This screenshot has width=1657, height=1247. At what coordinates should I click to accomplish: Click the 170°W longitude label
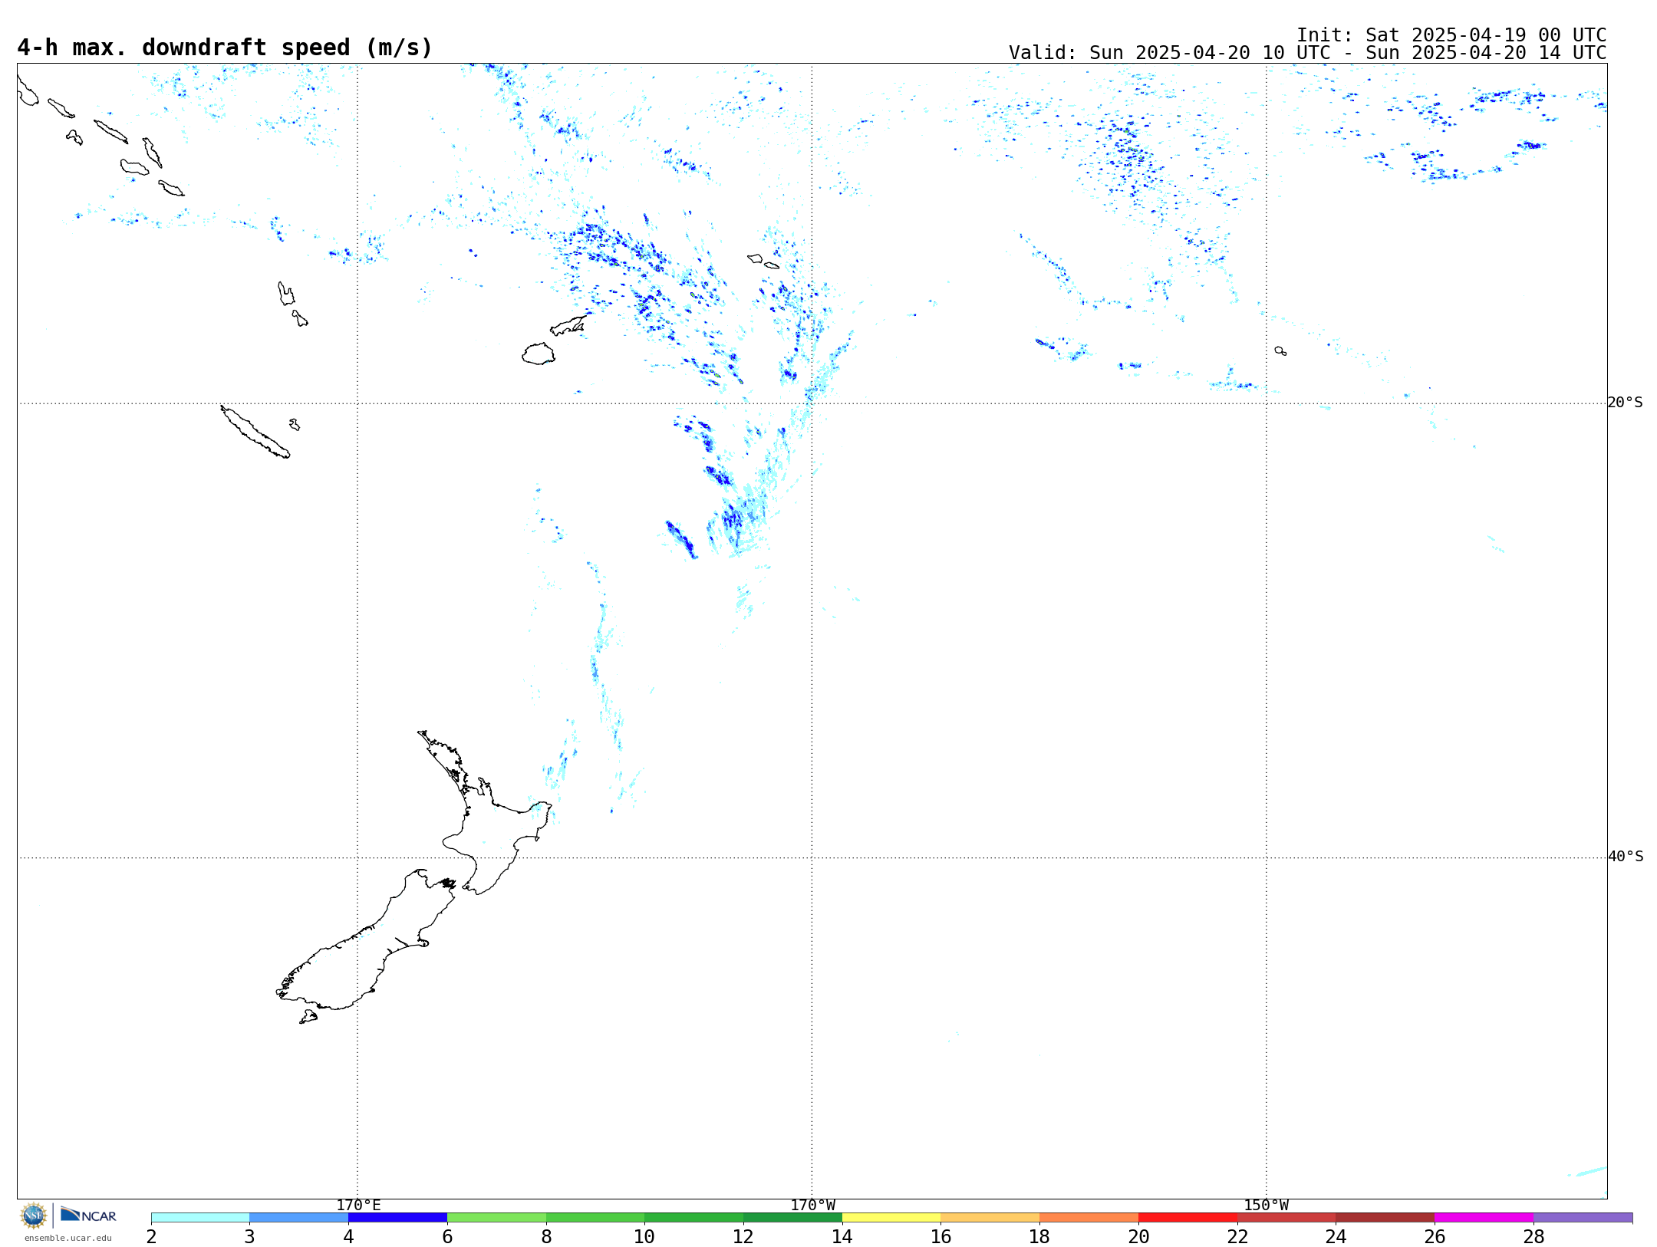click(812, 1206)
